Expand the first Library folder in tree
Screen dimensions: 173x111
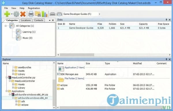pos(13,74)
